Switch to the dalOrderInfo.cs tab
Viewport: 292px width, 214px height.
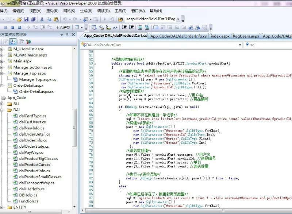pyautogui.click(x=178, y=36)
